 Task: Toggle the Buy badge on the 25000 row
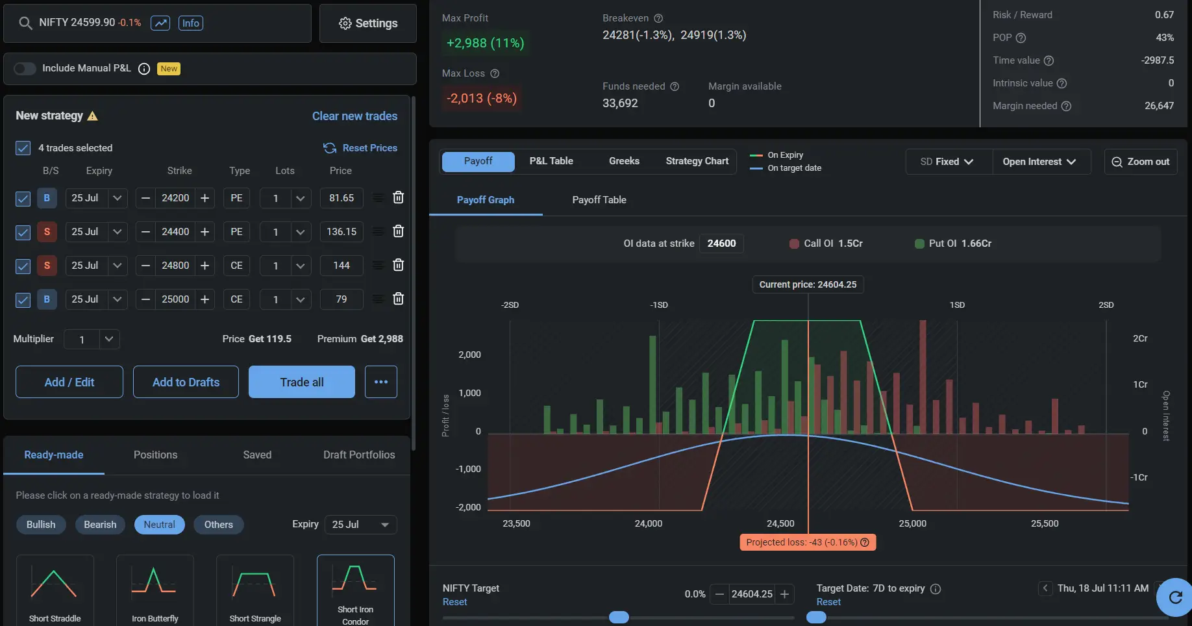click(47, 299)
